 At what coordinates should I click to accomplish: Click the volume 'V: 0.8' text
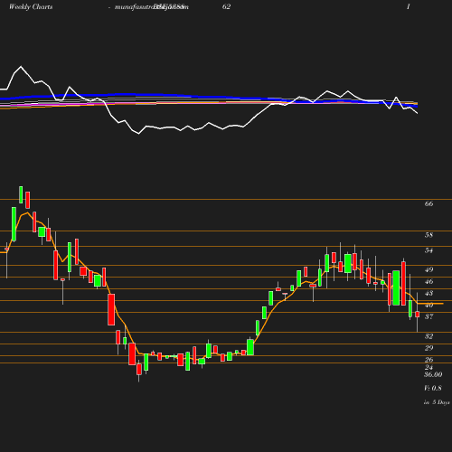click(x=433, y=388)
